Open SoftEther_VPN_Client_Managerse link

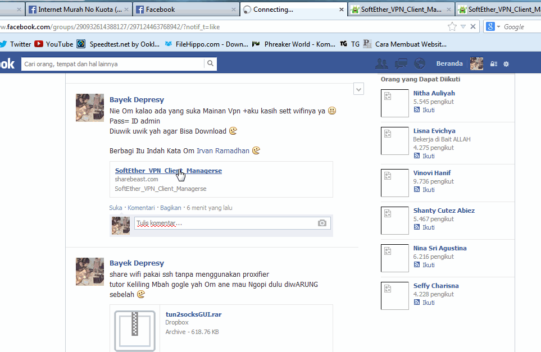[169, 170]
